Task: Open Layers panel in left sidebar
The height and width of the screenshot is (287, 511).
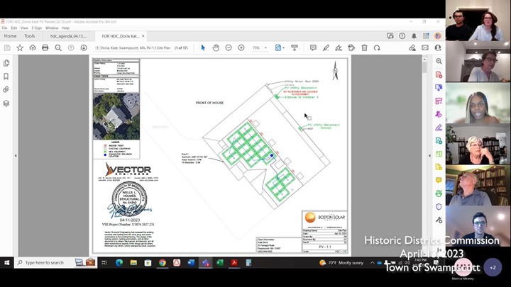Action: 6,103
